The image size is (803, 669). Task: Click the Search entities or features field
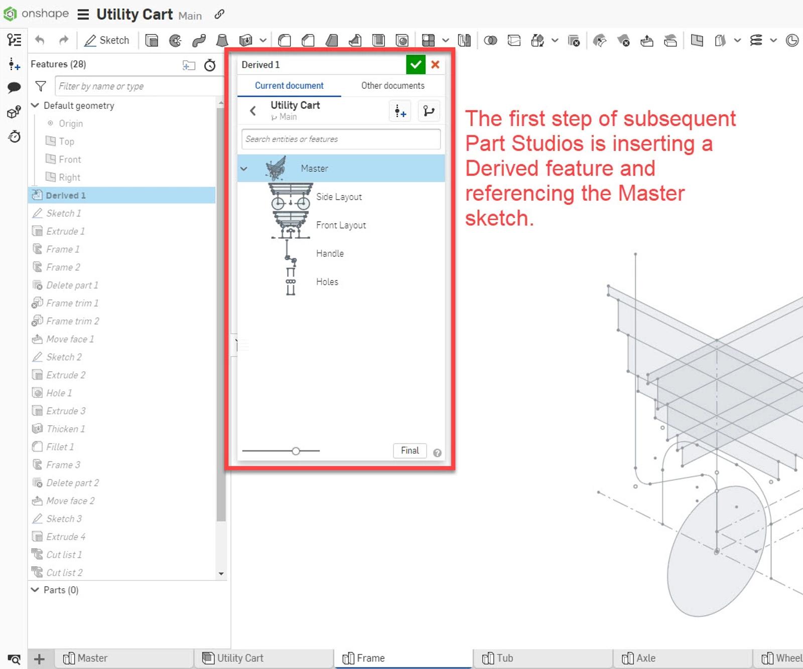pyautogui.click(x=341, y=139)
